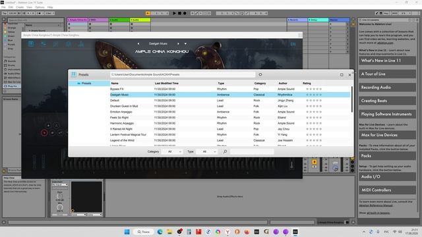The image size is (422, 237).
Task: Sort presets by Type column header
Action: (x=221, y=84)
